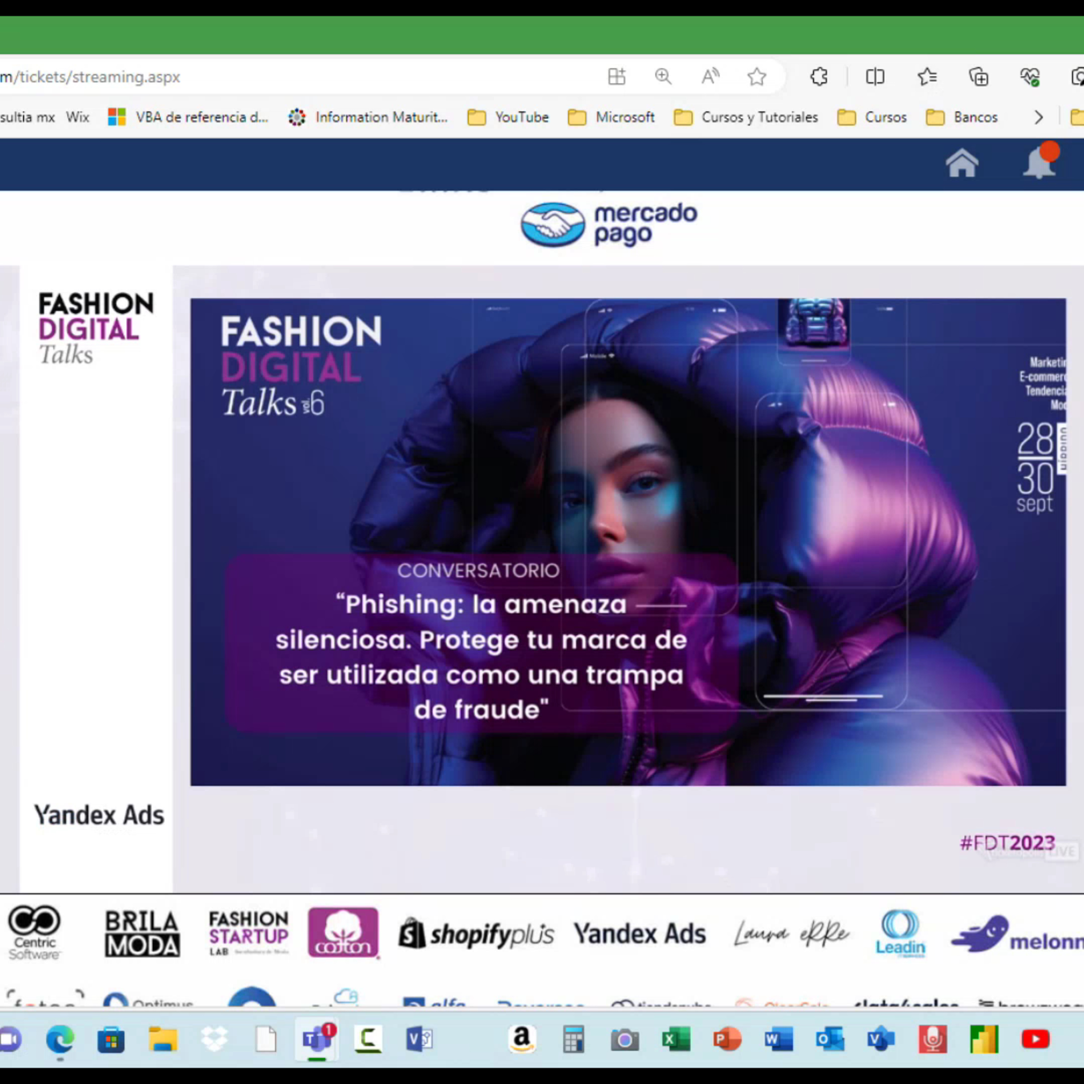Click the app grid icon in address bar
Image resolution: width=1084 pixels, height=1084 pixels.
point(617,76)
